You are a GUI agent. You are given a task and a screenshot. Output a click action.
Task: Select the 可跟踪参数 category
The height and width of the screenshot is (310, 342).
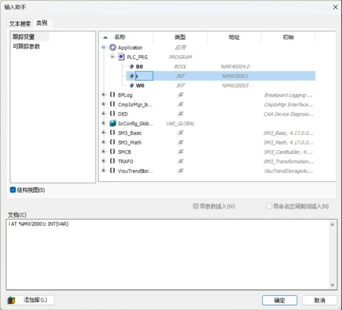(x=26, y=46)
